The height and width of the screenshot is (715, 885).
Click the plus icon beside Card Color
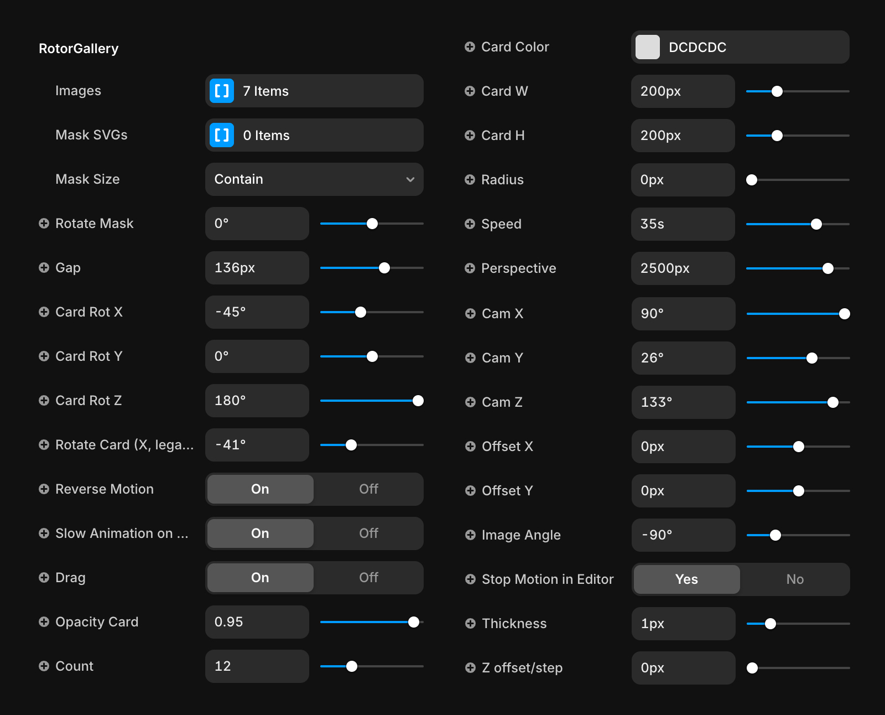coord(470,47)
